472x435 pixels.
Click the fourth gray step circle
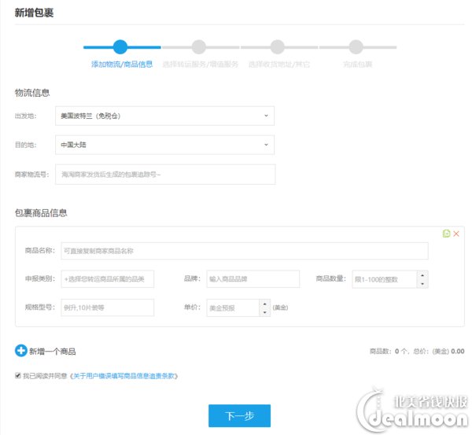pyautogui.click(x=356, y=47)
